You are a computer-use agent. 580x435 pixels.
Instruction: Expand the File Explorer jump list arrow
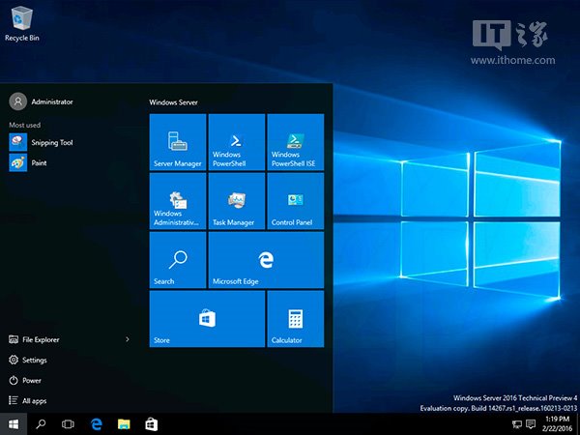(128, 339)
